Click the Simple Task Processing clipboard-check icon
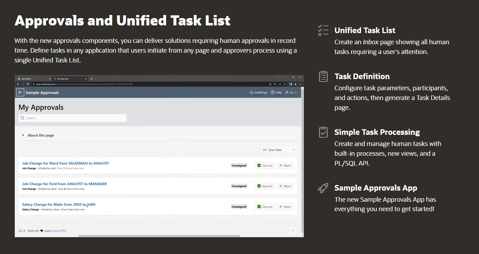479x254 pixels. pos(323,132)
